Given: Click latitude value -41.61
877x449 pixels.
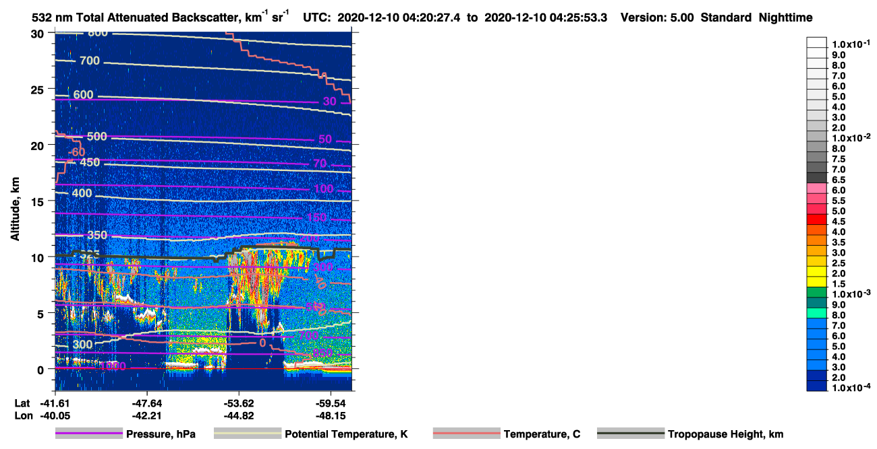Looking at the screenshot, I should 55,403.
